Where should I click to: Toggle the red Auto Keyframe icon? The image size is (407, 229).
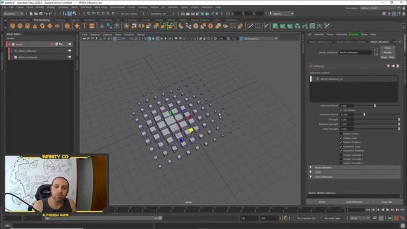(x=396, y=218)
